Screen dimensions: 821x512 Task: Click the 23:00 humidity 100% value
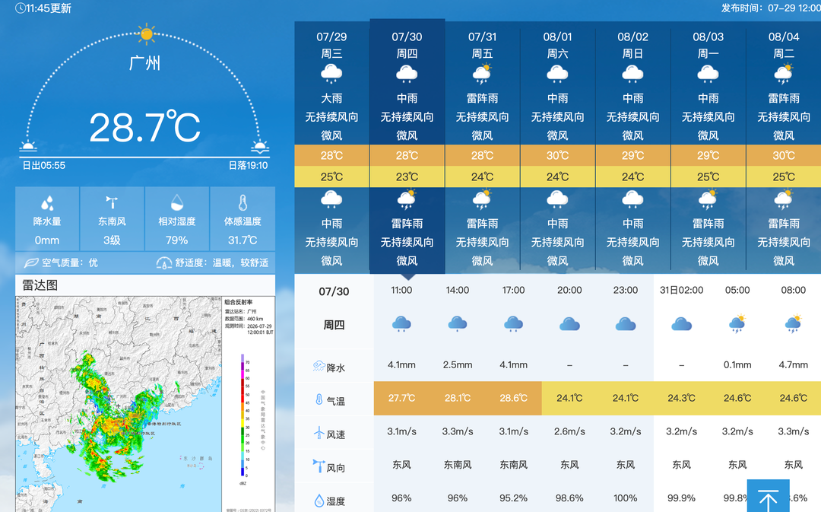(x=626, y=498)
